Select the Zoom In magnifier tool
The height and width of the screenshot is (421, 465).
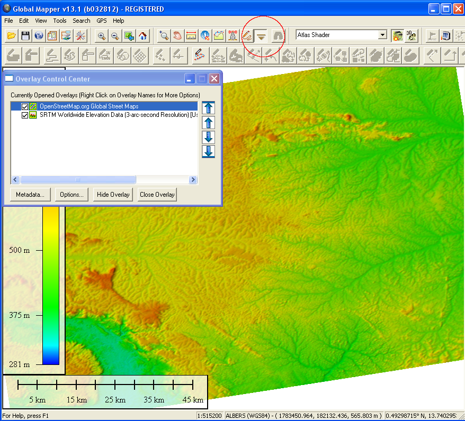101,36
